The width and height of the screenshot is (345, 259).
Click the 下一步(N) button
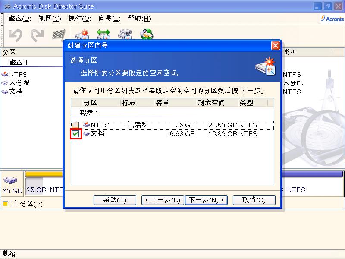point(206,200)
